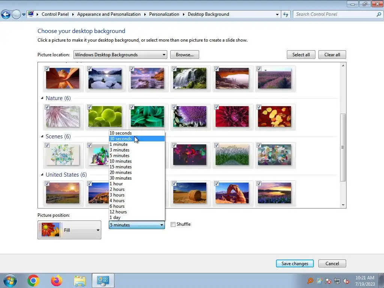
Task: Click the Cancel button
Action: coord(332,264)
